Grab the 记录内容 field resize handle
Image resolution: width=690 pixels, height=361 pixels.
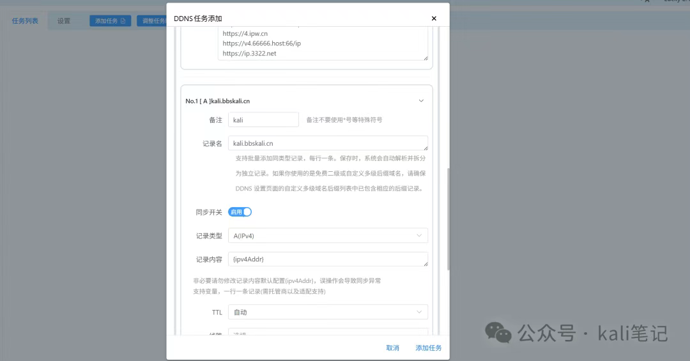[x=425, y=264]
